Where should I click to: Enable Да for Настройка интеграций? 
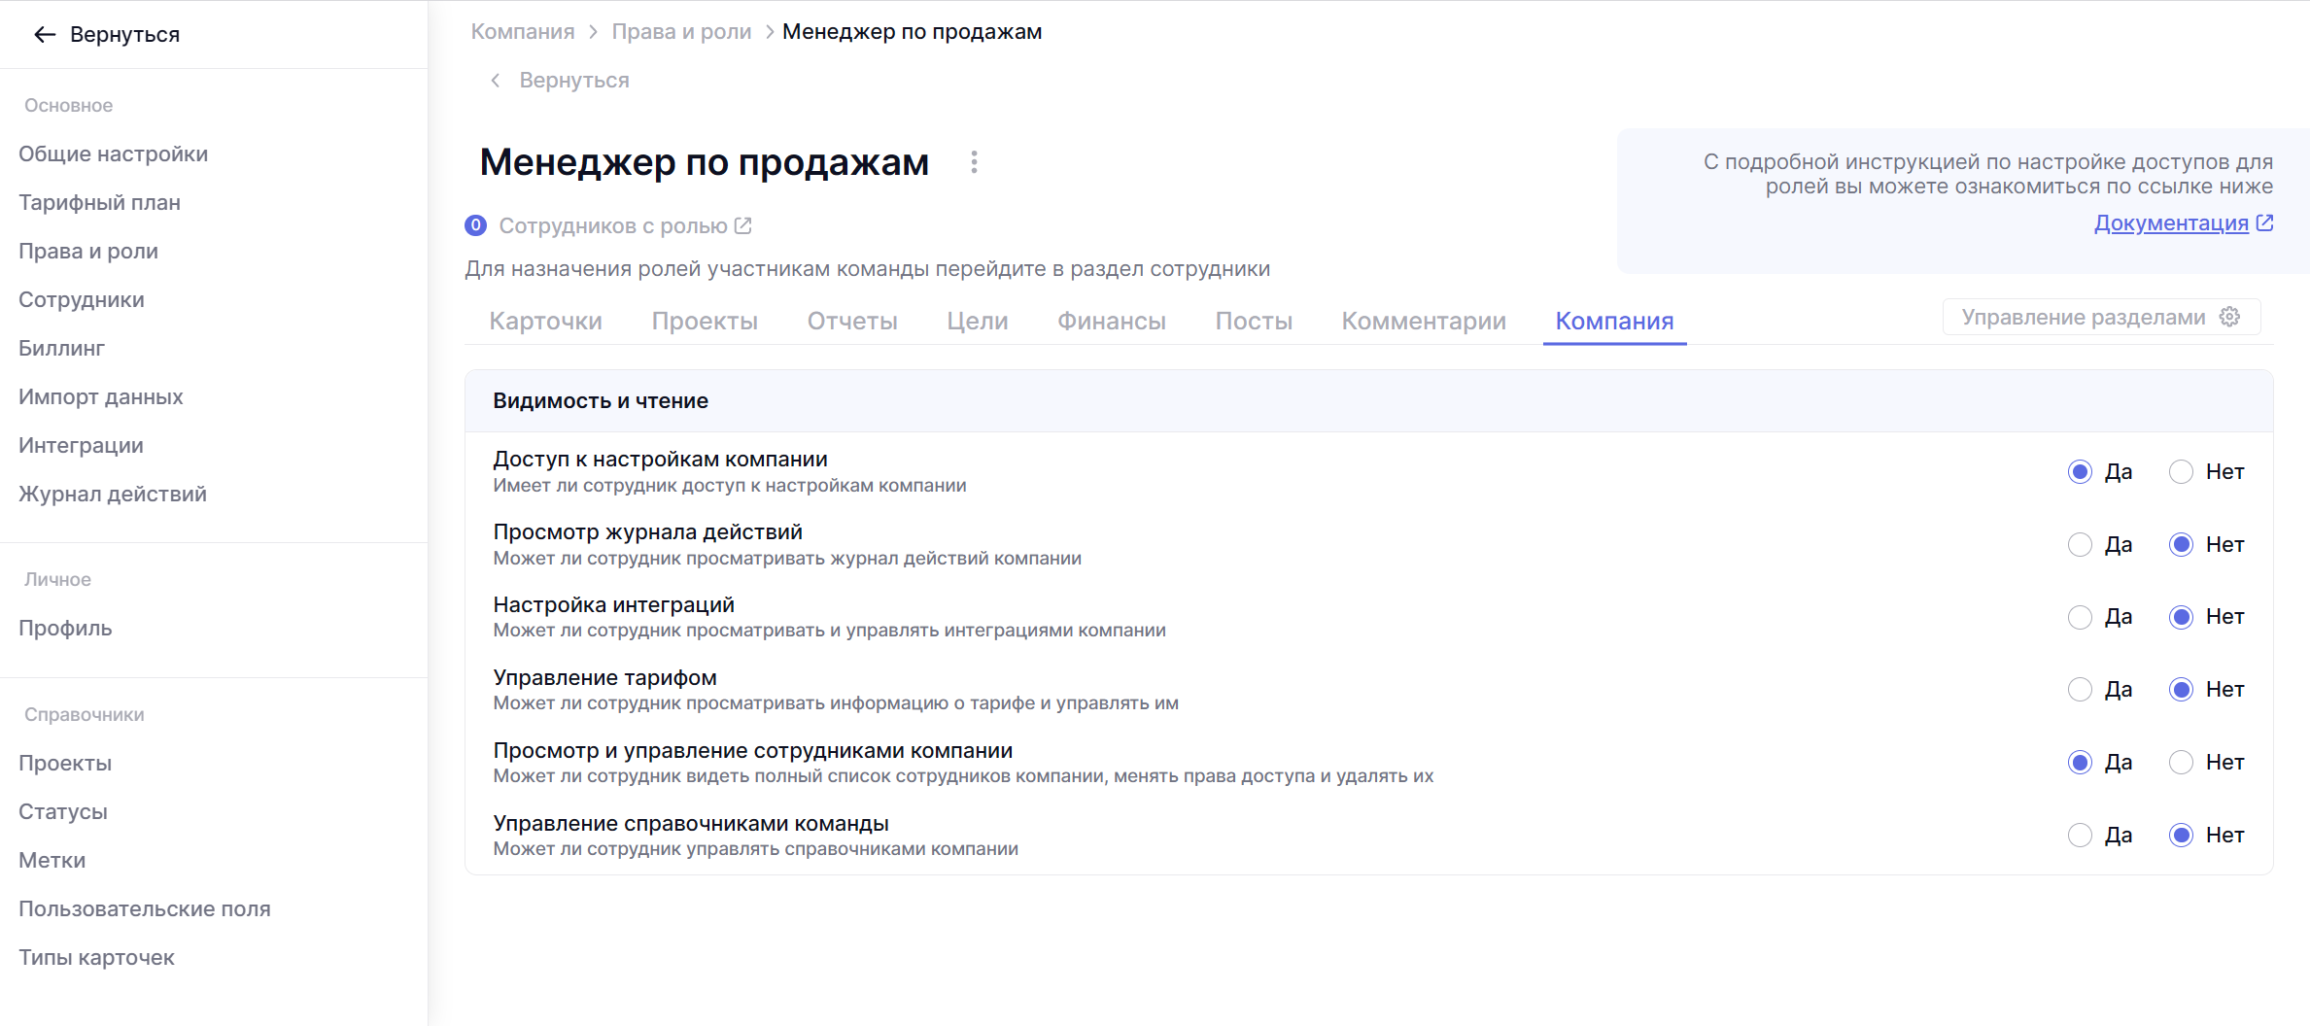click(x=2080, y=617)
